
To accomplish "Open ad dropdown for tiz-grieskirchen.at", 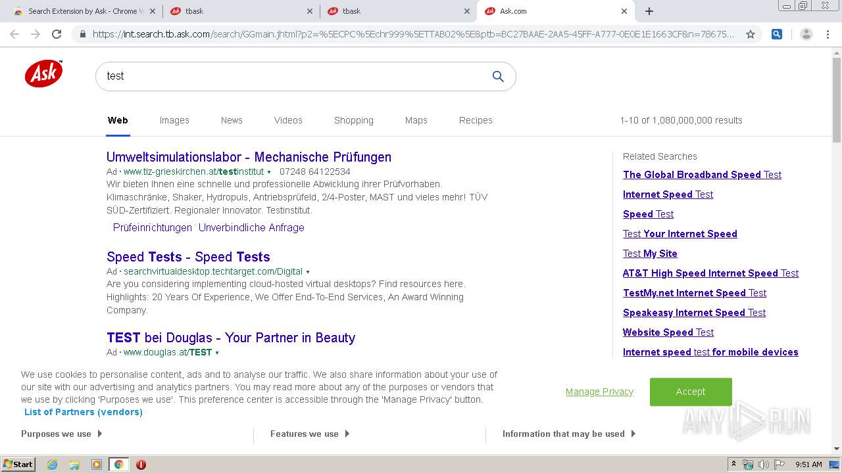I will pos(269,172).
